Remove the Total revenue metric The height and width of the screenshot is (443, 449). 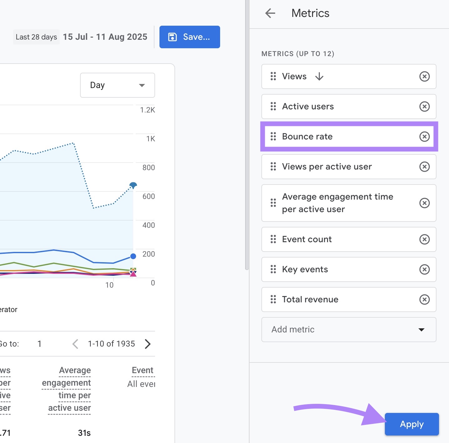click(x=424, y=300)
